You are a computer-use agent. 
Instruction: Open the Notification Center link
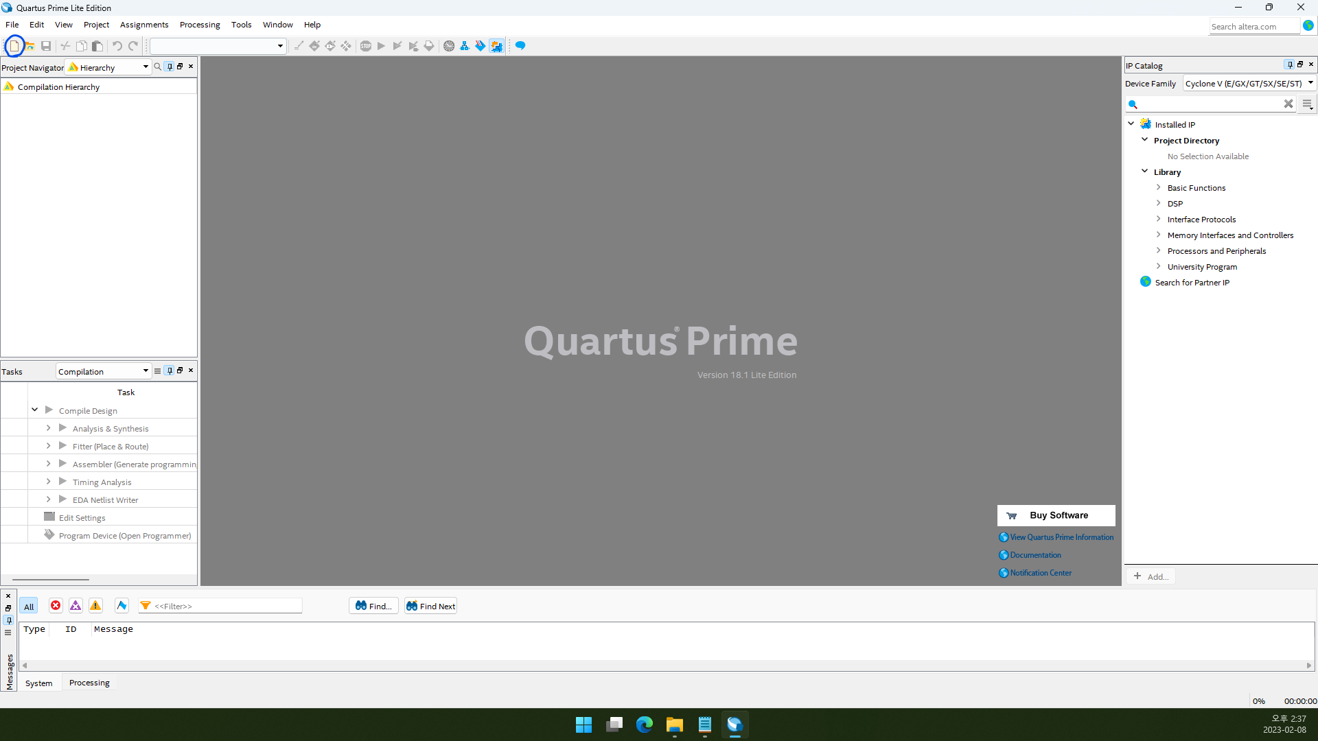pyautogui.click(x=1041, y=573)
